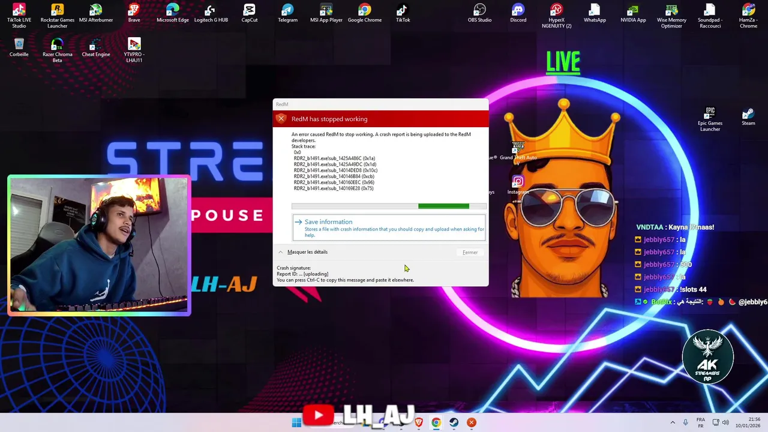Open the Cheat Engine desktop shortcut
Viewport: 768px width, 432px height.
(x=96, y=47)
